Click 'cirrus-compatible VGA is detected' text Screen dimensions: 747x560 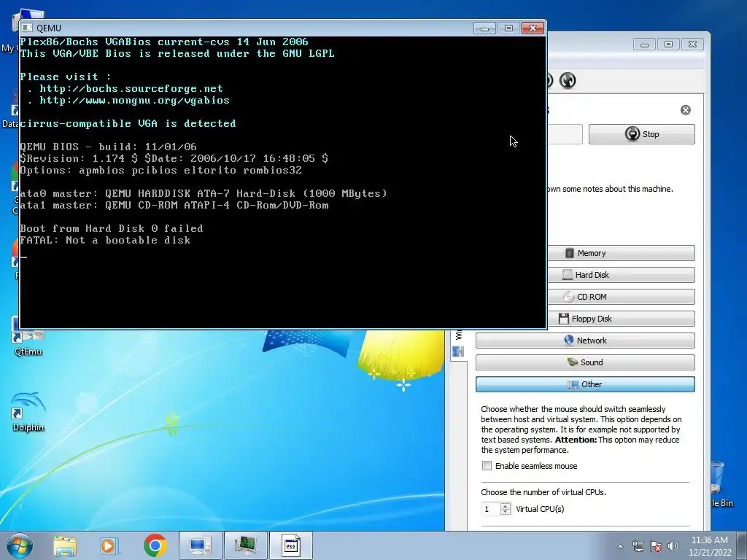coord(128,123)
